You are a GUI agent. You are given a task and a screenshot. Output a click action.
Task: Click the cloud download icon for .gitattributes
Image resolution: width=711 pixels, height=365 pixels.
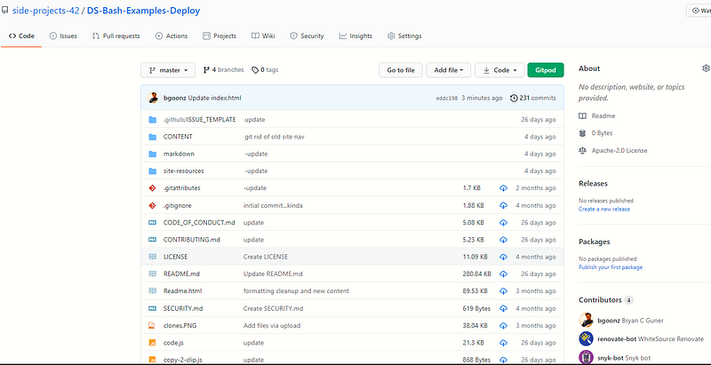(x=503, y=188)
